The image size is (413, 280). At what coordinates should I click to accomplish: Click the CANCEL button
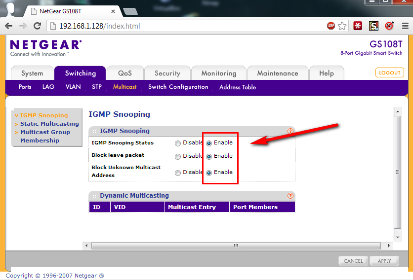pyautogui.click(x=353, y=261)
